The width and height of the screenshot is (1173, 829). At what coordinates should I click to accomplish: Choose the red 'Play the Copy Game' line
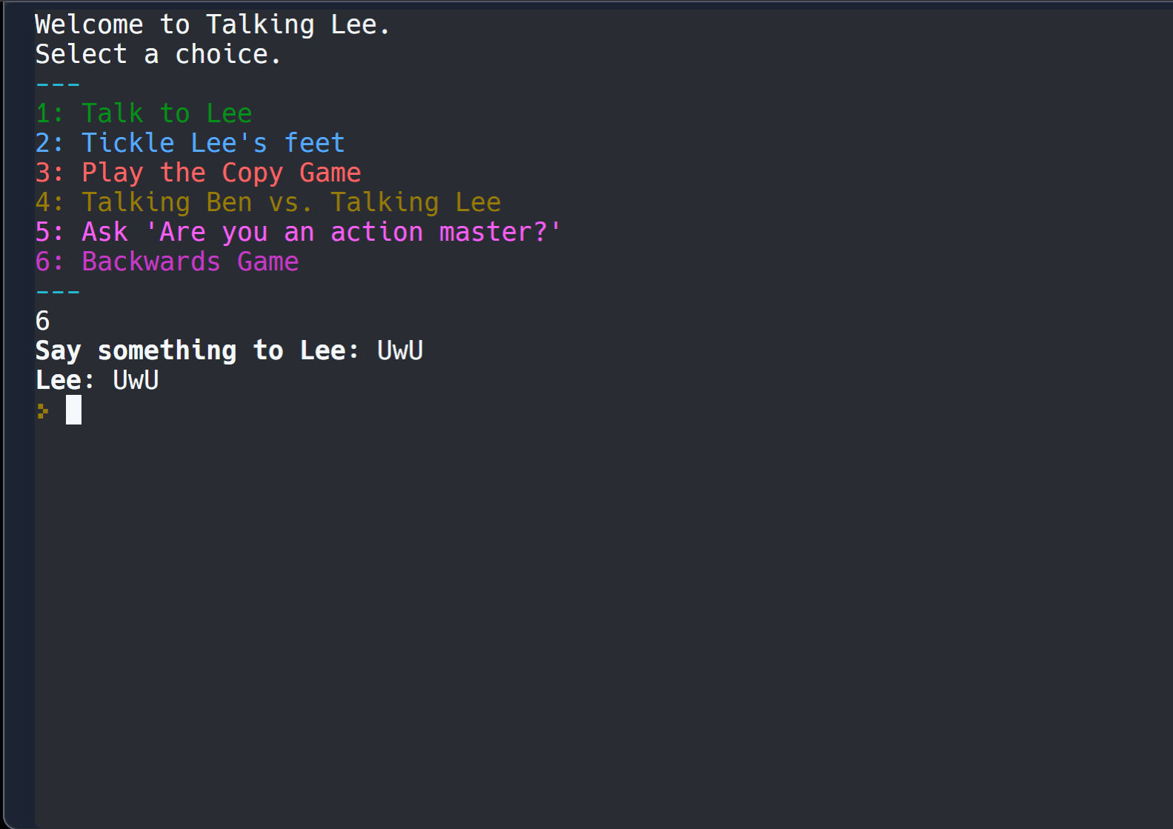tap(221, 173)
